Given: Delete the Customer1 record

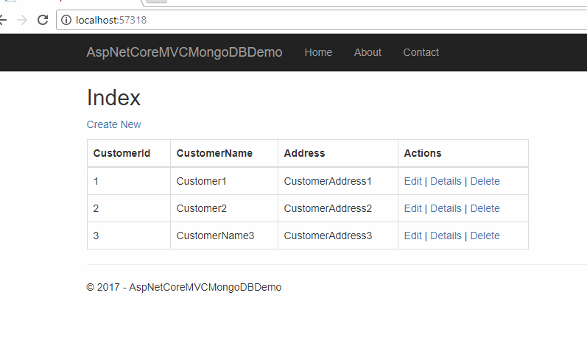Looking at the screenshot, I should click(485, 182).
